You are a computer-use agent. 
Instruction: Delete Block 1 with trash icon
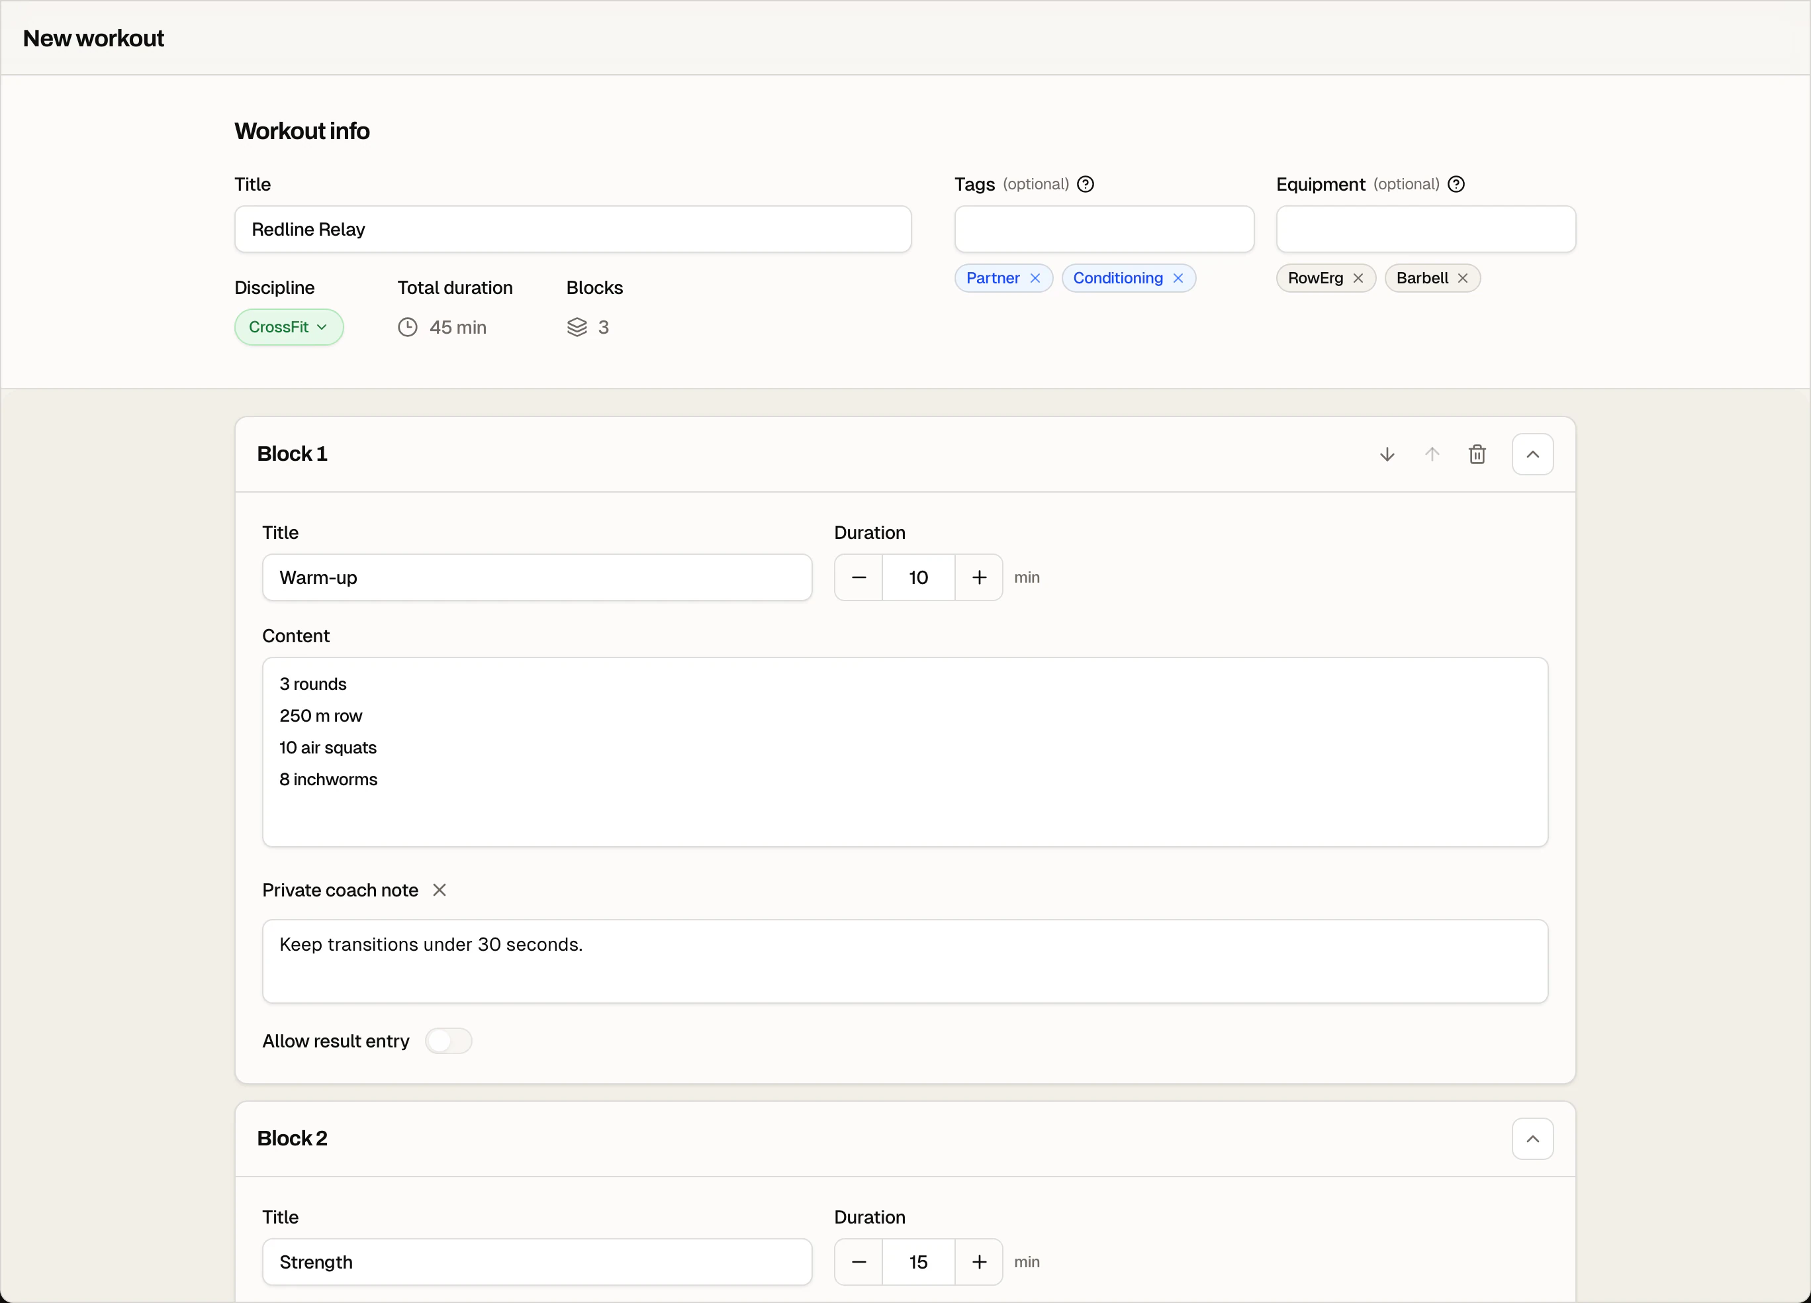click(1477, 455)
